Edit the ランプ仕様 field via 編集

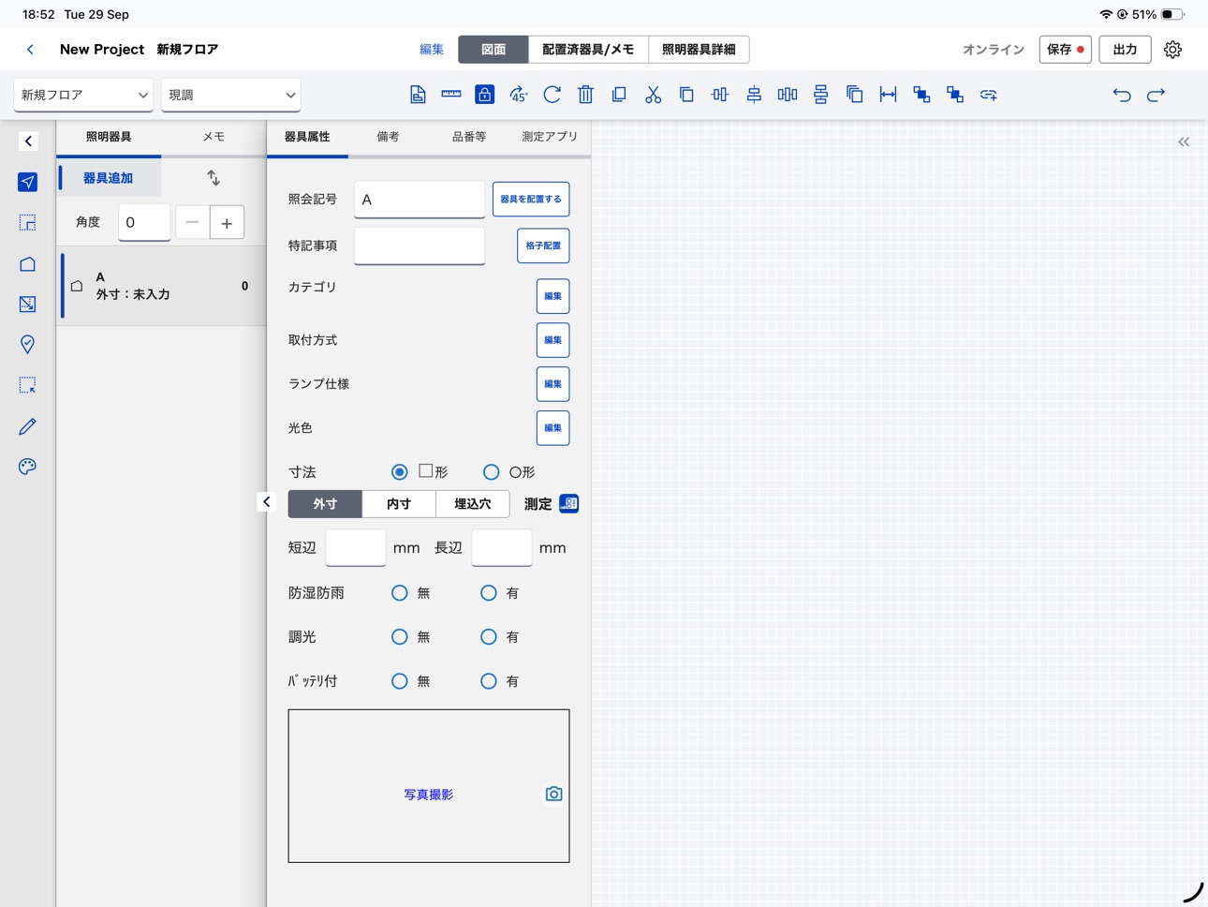552,384
